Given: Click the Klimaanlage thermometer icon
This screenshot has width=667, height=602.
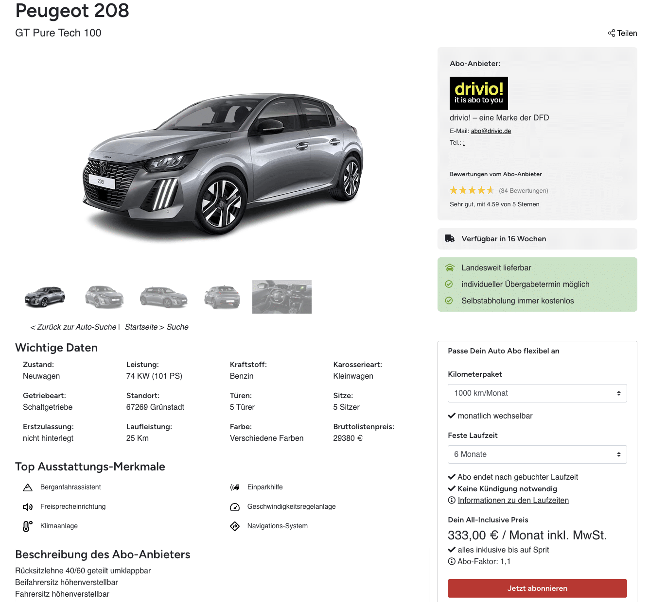Looking at the screenshot, I should point(28,526).
